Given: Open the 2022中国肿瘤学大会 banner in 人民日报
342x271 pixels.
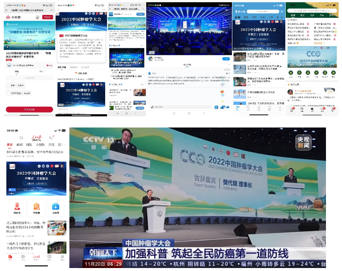Looking at the screenshot, I should pyautogui.click(x=36, y=178).
